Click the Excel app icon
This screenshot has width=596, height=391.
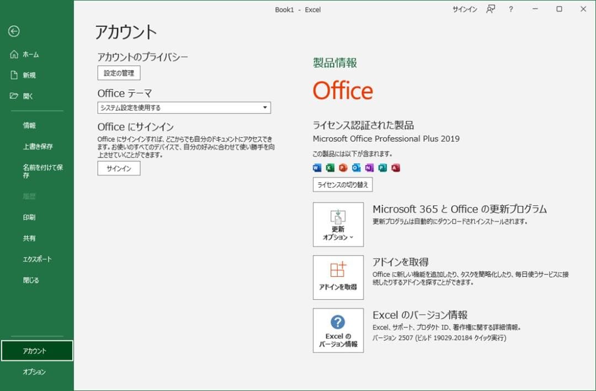(x=329, y=168)
